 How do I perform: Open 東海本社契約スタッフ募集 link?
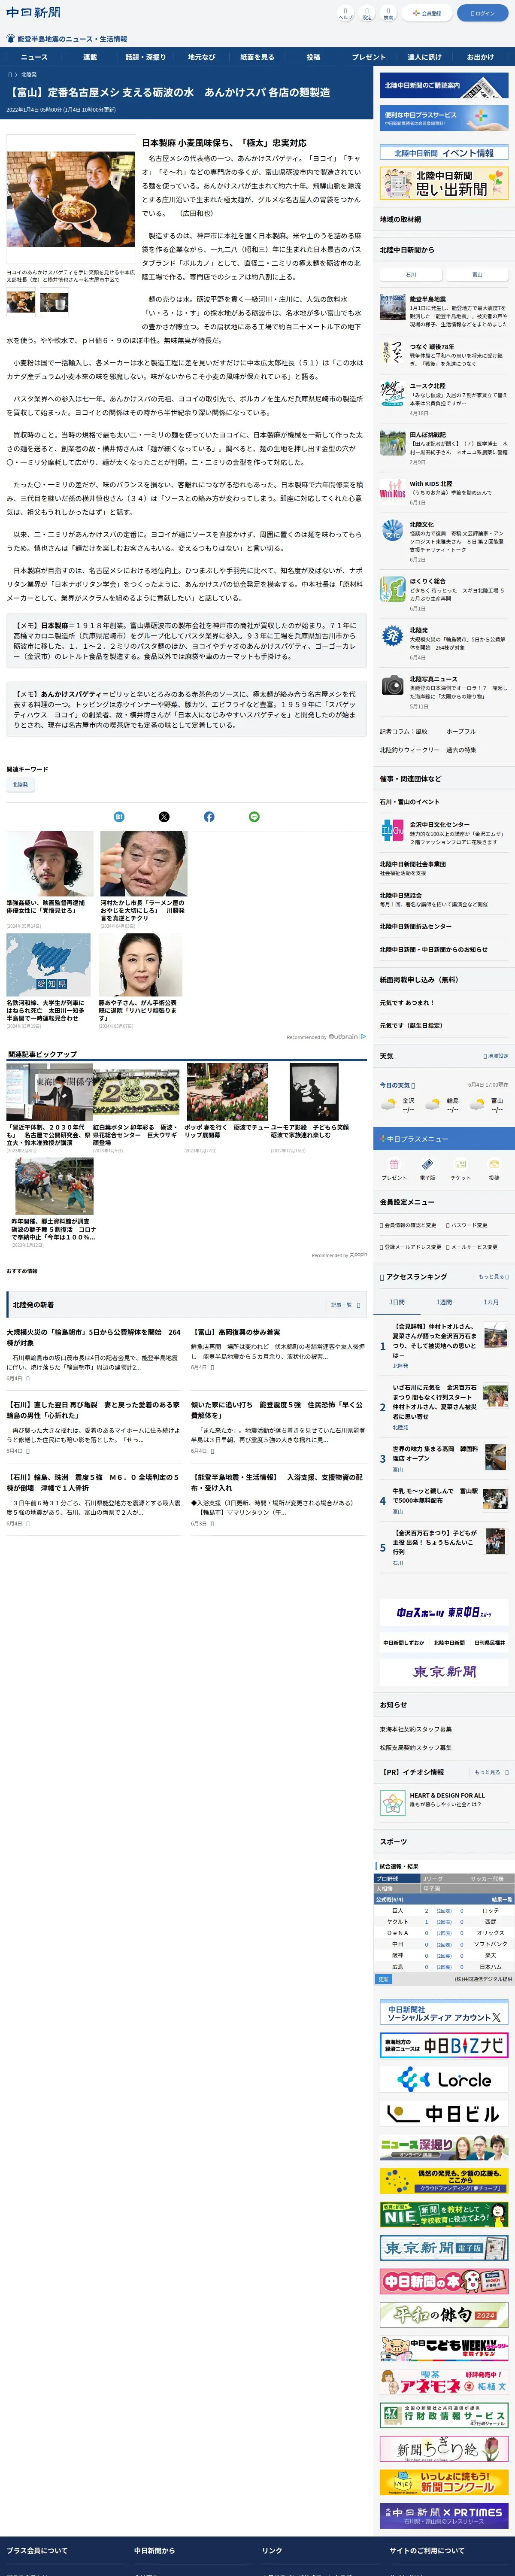point(416,1729)
